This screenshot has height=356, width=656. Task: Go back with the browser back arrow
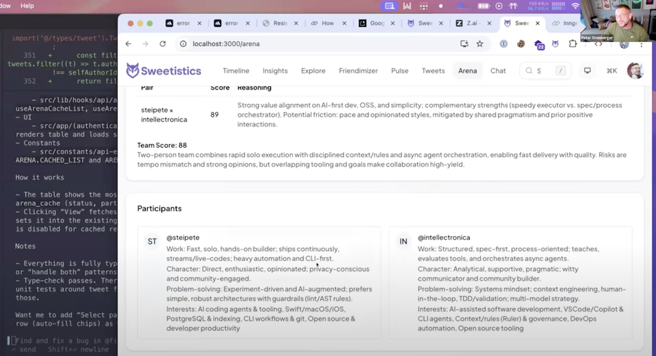tap(129, 44)
